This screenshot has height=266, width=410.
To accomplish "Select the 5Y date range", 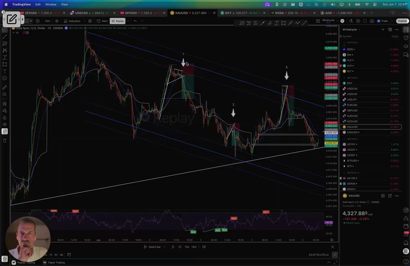I will pos(56,255).
